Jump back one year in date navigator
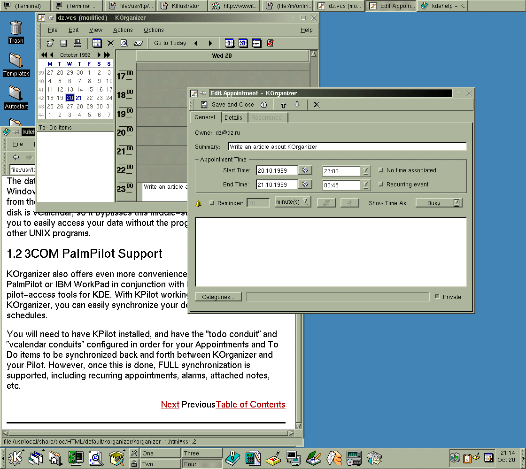This screenshot has width=526, height=469. coord(44,54)
